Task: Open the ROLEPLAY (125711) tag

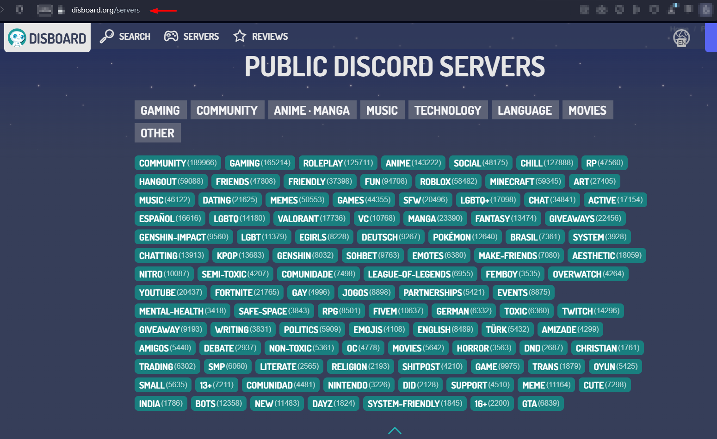Action: [x=338, y=163]
